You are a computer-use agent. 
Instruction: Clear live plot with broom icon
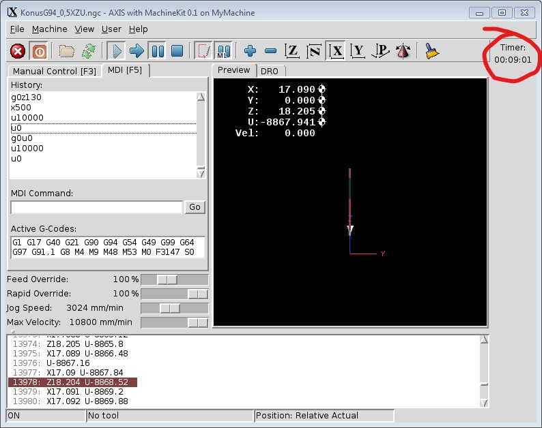[431, 51]
